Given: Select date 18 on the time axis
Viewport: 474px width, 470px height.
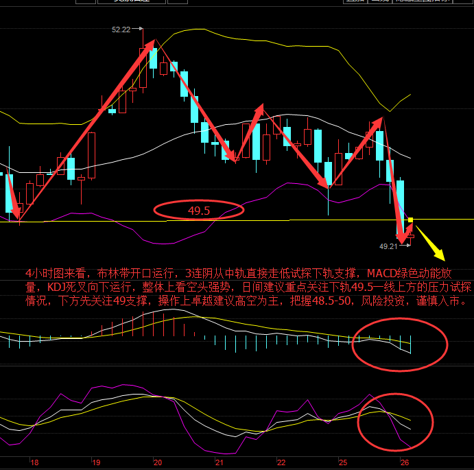Looking at the screenshot, I should (x=35, y=463).
